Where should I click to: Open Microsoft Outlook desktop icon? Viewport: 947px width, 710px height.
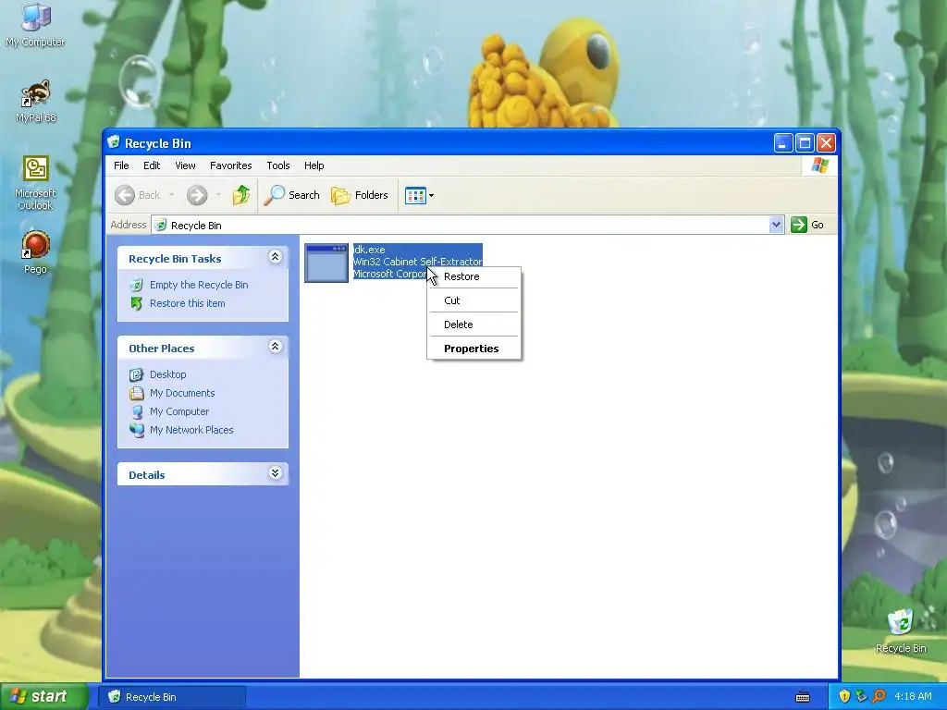(35, 182)
